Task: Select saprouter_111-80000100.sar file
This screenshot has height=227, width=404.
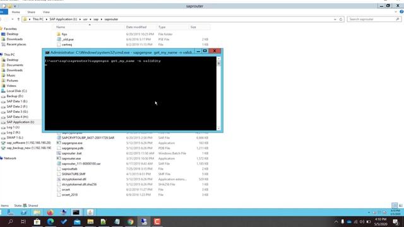Action: pos(81,164)
